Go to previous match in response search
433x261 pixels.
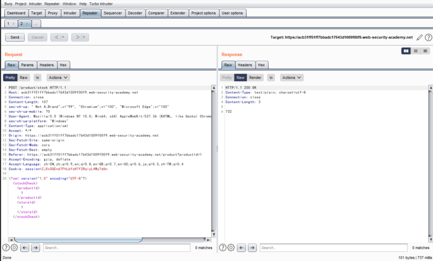[x=241, y=248]
